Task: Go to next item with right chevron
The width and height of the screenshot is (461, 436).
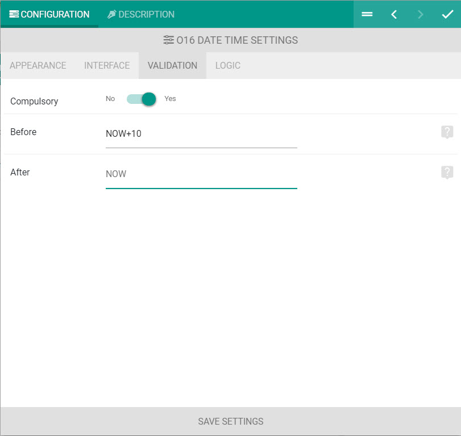Action: pyautogui.click(x=421, y=14)
